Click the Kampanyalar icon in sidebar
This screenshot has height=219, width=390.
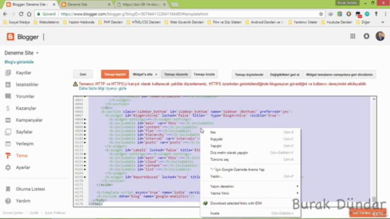(8, 120)
